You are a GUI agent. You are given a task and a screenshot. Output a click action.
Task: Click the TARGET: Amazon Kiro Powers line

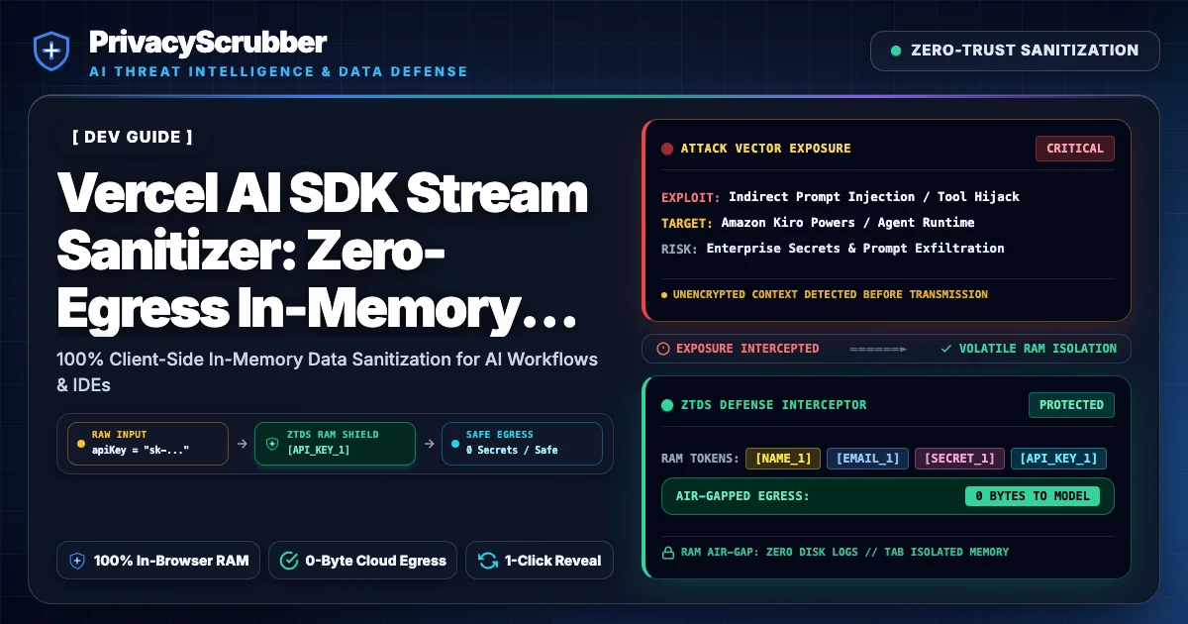[x=818, y=222]
